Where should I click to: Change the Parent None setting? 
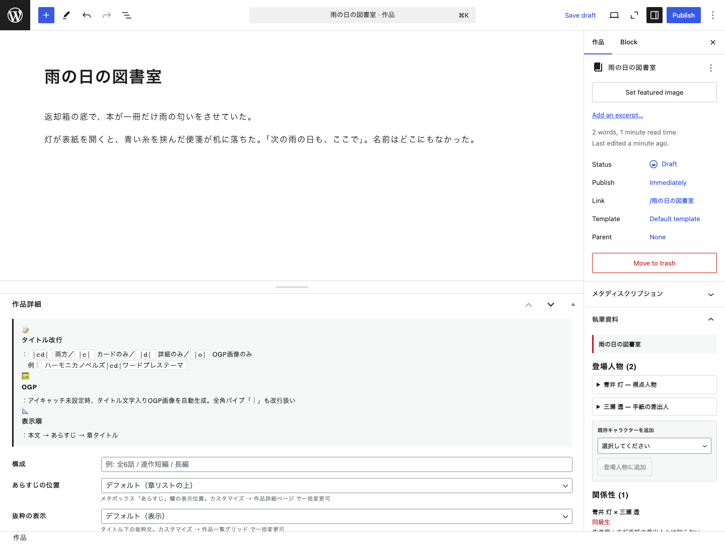658,237
